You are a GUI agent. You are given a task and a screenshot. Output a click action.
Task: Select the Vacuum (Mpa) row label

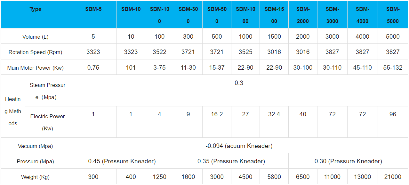[x=35, y=146]
